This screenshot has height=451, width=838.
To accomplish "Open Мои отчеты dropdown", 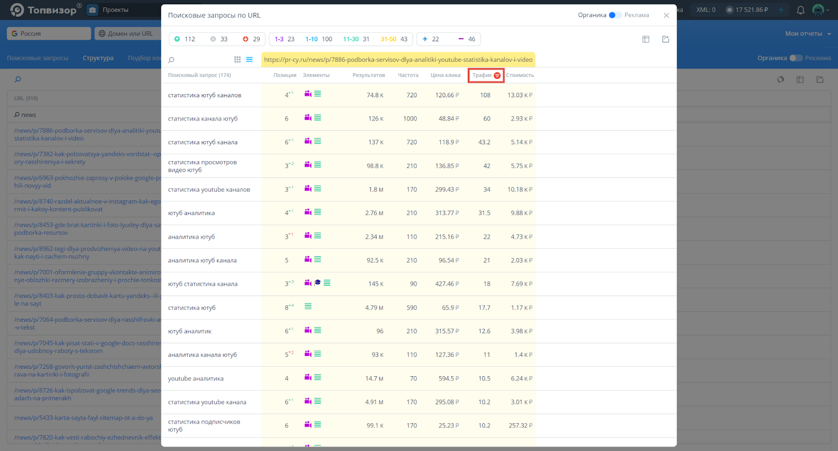I will (808, 33).
